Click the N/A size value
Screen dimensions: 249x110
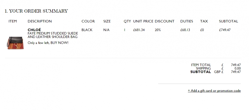[x=106, y=30]
